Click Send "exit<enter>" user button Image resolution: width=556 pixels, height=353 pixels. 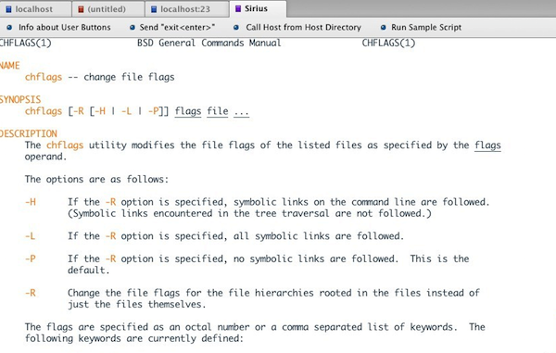[x=177, y=27]
